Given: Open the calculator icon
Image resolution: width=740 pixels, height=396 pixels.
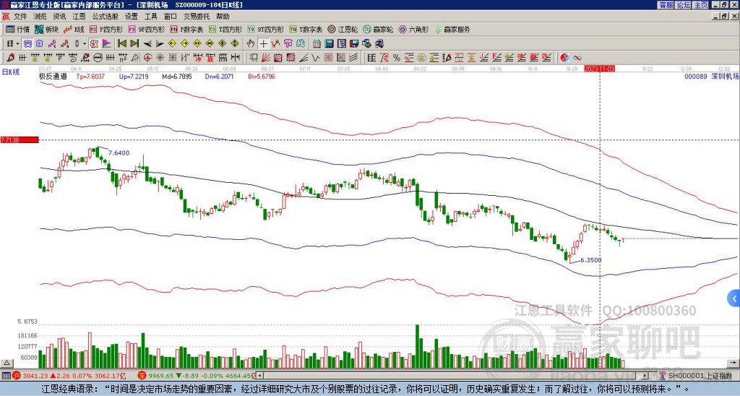Looking at the screenshot, I should click(x=329, y=43).
